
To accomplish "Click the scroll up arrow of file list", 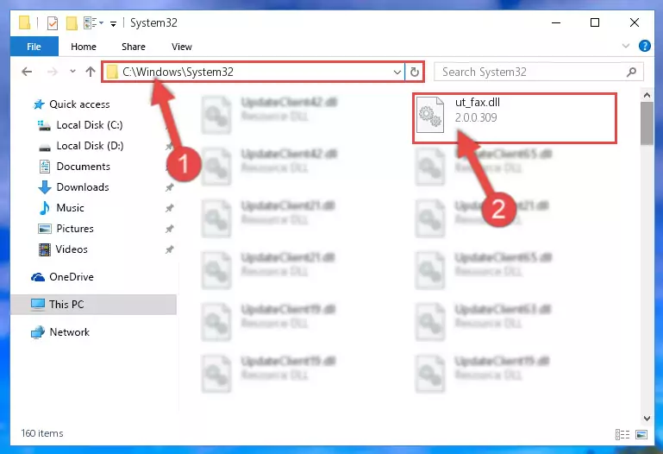I will tap(647, 95).
